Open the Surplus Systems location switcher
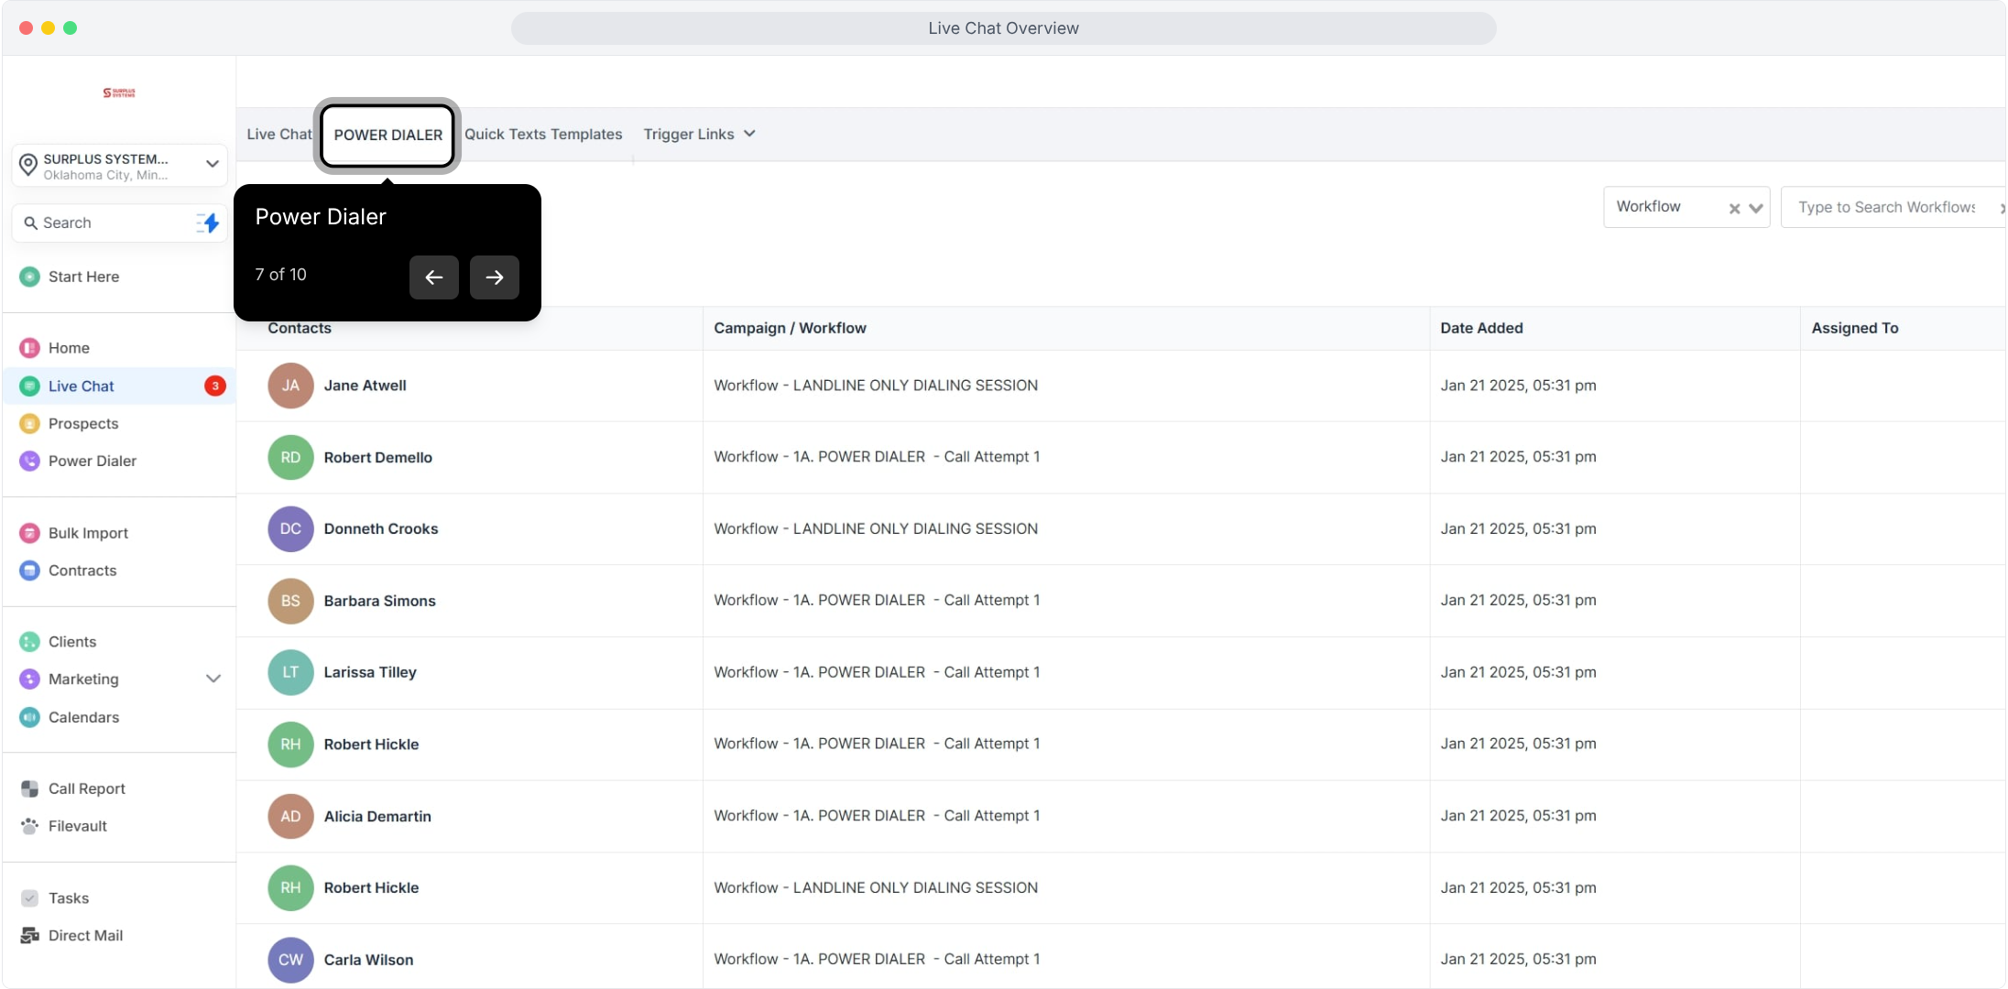2008x989 pixels. (119, 166)
